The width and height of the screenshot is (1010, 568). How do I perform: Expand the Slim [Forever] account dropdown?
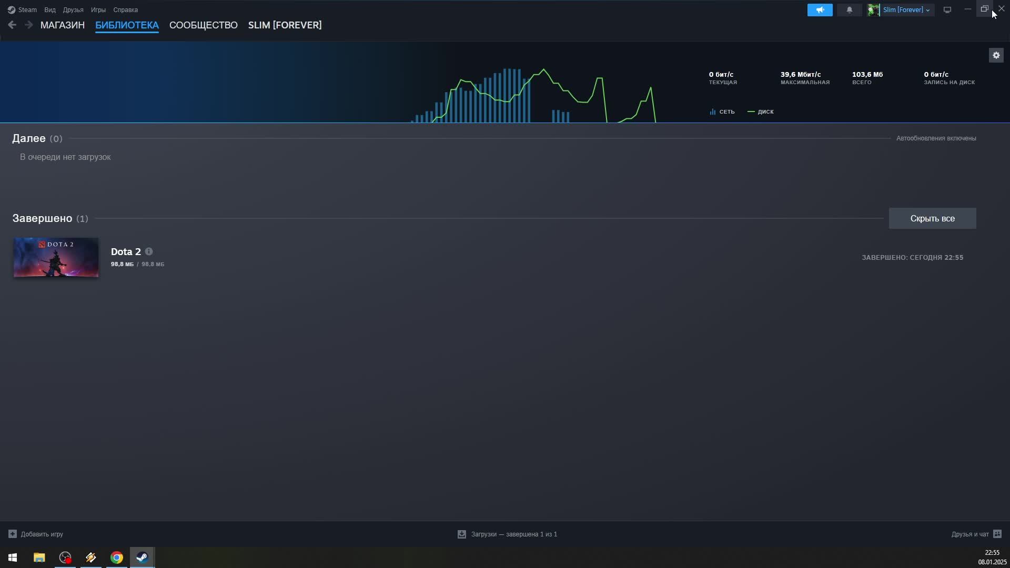(906, 10)
